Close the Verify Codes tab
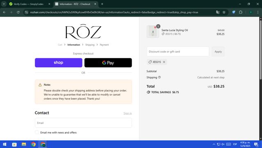Viewport: 262px width, 148px height. point(49,4)
